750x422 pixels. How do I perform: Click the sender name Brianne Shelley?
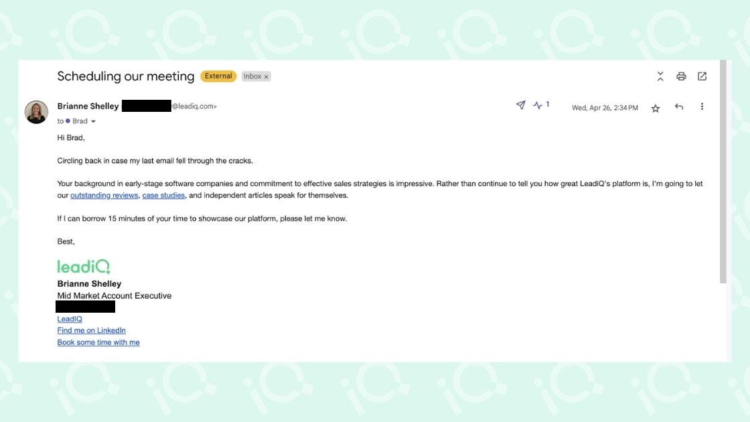(88, 107)
